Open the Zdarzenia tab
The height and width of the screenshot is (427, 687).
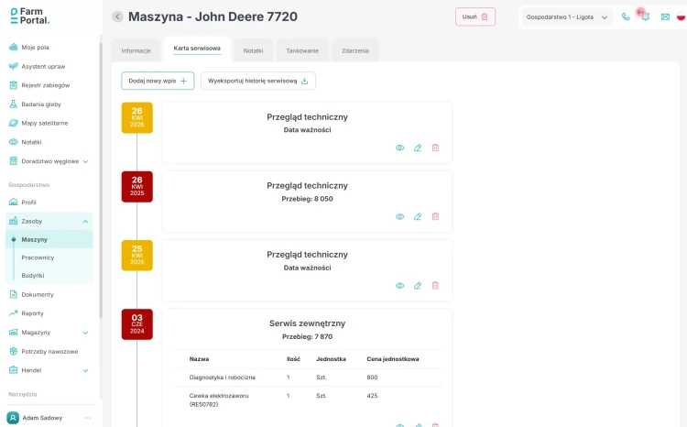click(x=355, y=50)
